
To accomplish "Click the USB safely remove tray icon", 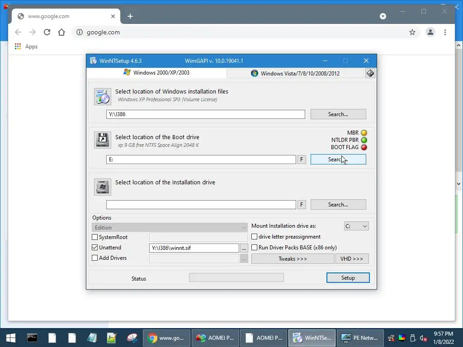I will pyautogui.click(x=413, y=338).
